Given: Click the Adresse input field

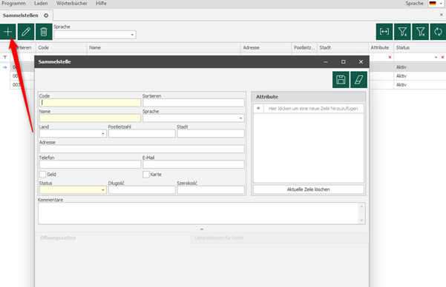Looking at the screenshot, I should point(142,149).
